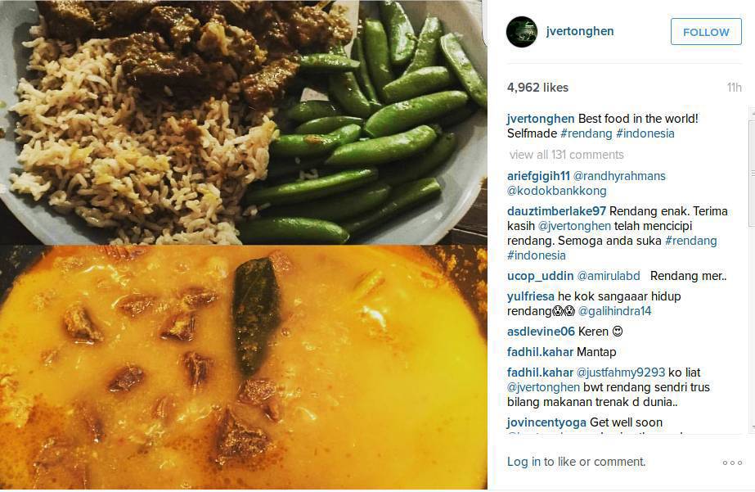Open the three-dot more options menu
The width and height of the screenshot is (755, 492).
(732, 463)
